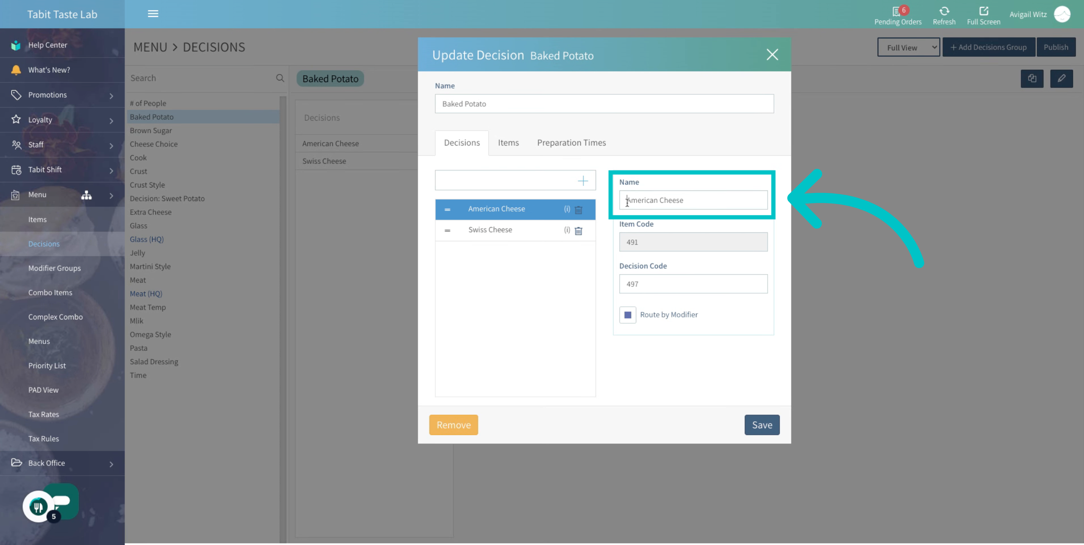The image size is (1084, 545).
Task: Delete Swiss Cheese with trash icon
Action: pos(578,231)
